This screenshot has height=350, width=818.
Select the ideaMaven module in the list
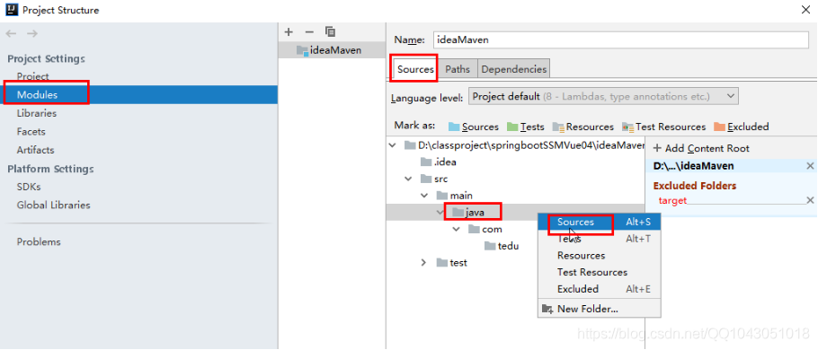pyautogui.click(x=332, y=50)
